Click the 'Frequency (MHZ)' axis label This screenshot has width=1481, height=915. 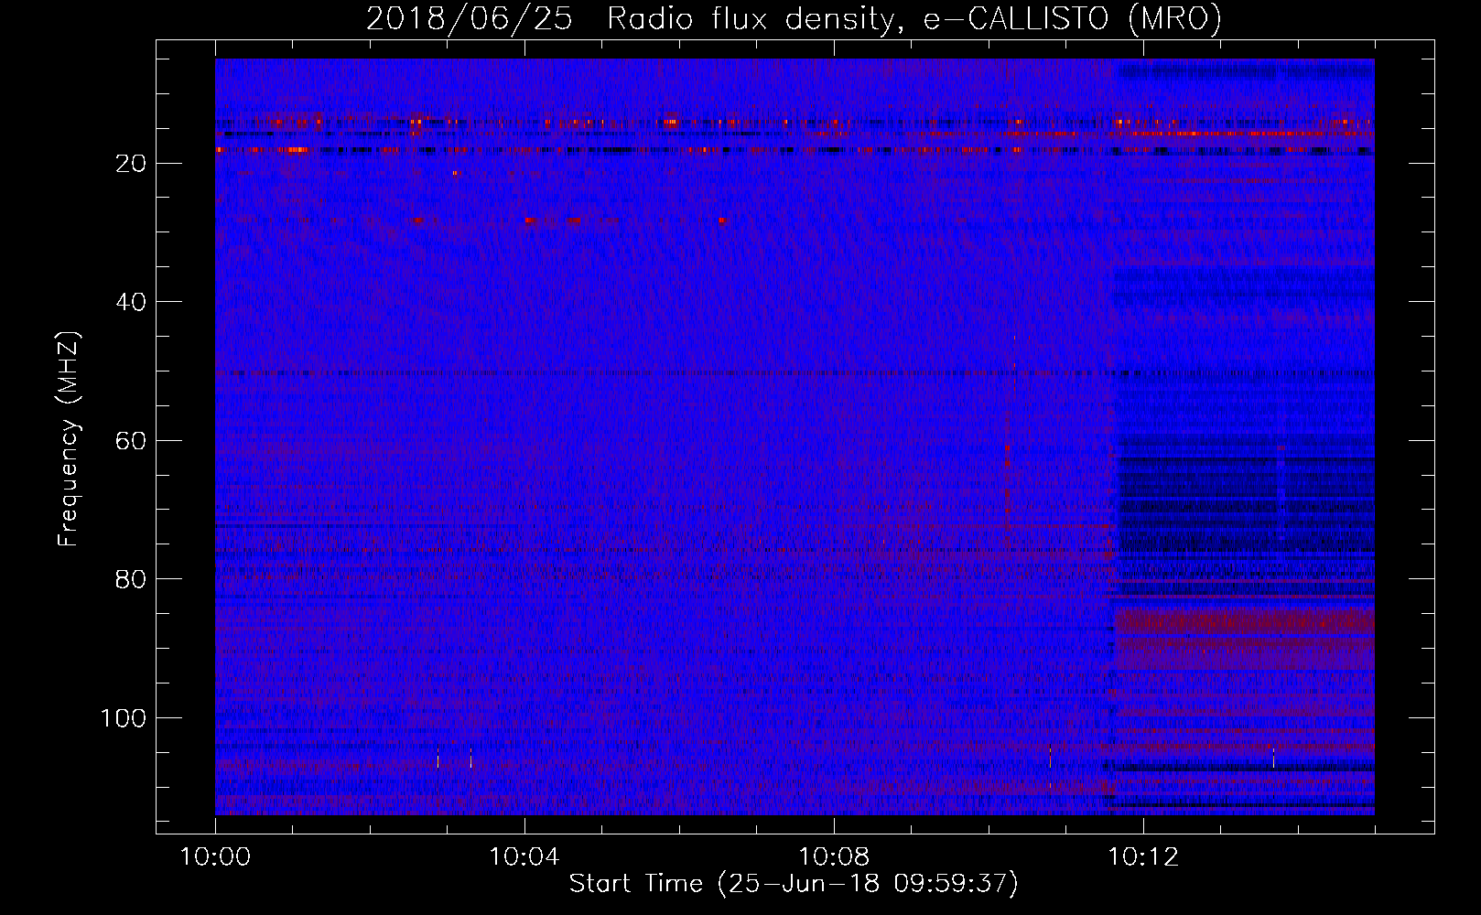[x=69, y=439]
